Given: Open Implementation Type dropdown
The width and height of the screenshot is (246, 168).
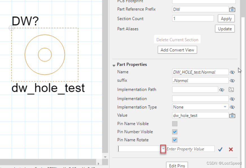Looking at the screenshot, I should [x=225, y=107].
